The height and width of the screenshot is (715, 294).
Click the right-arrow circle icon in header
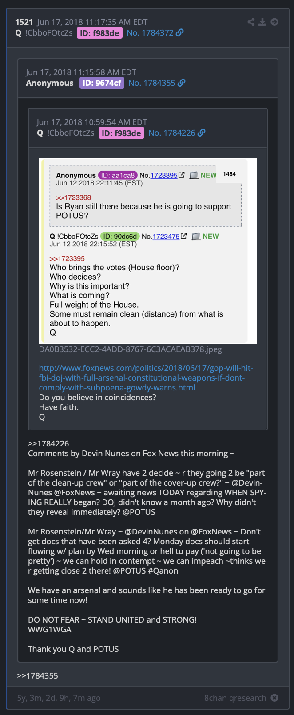[274, 22]
